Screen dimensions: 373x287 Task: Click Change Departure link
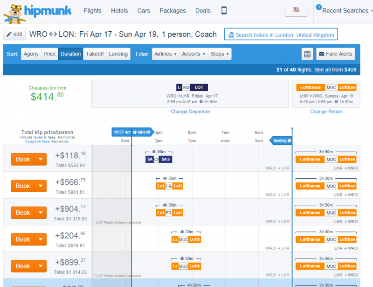pyautogui.click(x=190, y=112)
